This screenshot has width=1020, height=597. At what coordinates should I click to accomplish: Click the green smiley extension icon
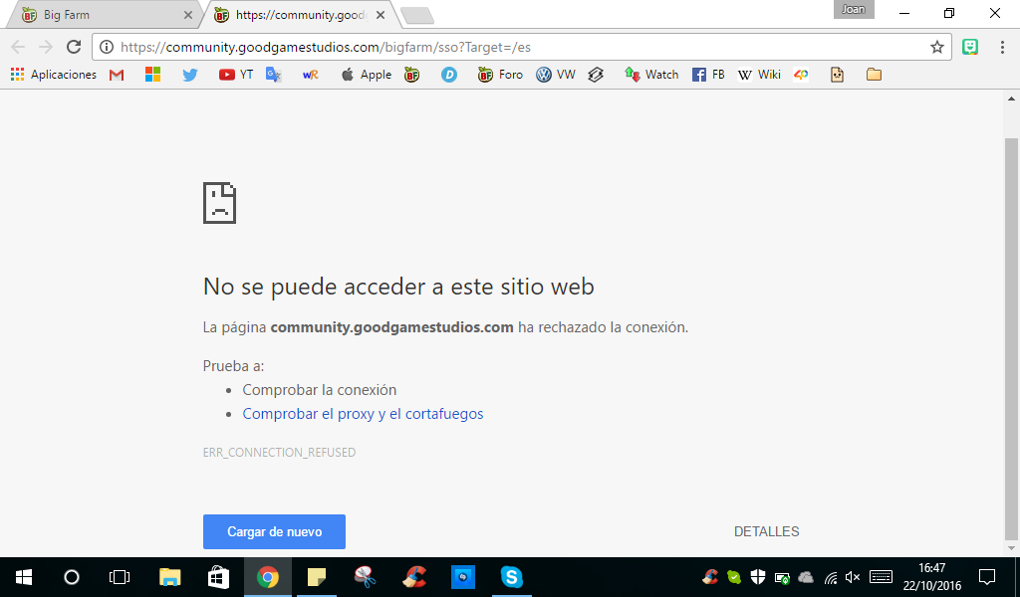[970, 47]
